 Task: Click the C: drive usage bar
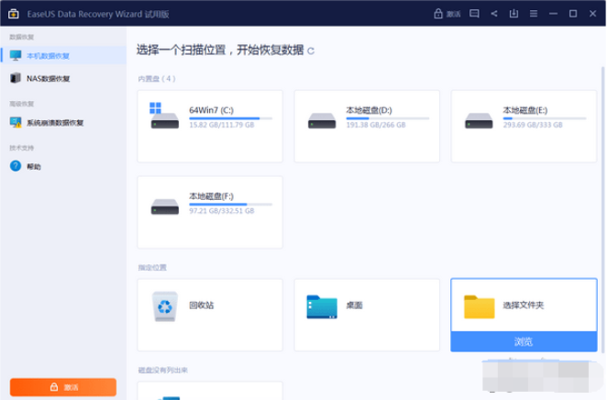pyautogui.click(x=231, y=118)
